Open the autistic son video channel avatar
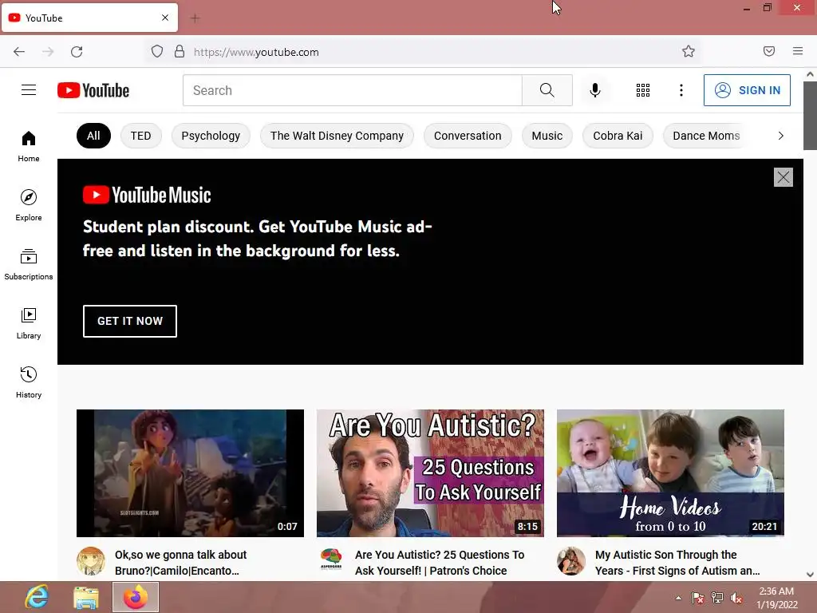817x613 pixels. click(571, 561)
